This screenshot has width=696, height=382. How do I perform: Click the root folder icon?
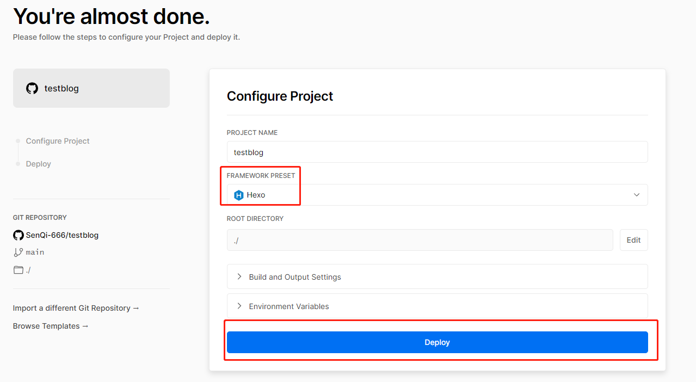pyautogui.click(x=19, y=270)
